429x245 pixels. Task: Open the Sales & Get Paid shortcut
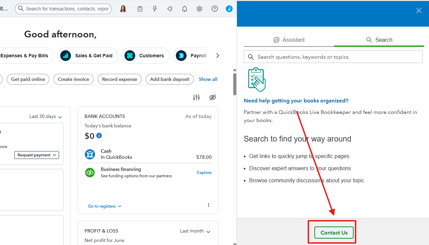pos(88,56)
